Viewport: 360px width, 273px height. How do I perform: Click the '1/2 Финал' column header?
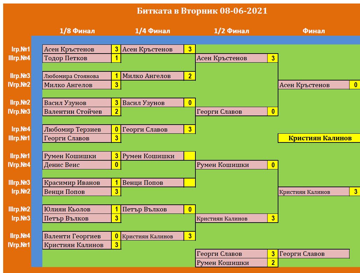[x=231, y=31]
